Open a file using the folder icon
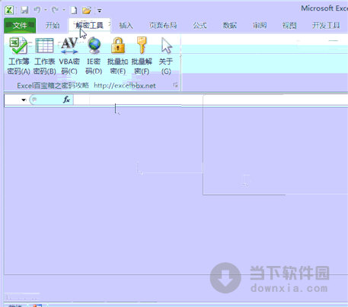 (x=87, y=10)
